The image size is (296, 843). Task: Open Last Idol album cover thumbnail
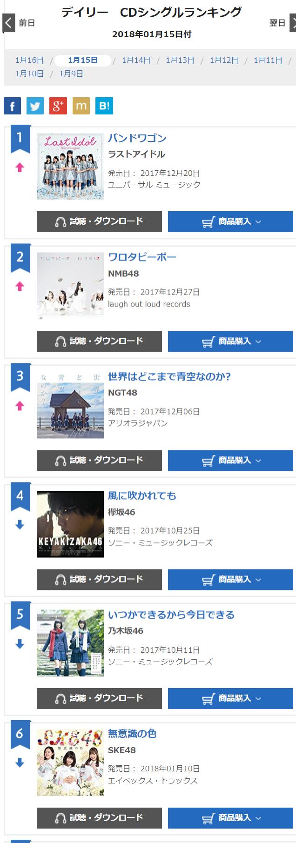click(70, 167)
